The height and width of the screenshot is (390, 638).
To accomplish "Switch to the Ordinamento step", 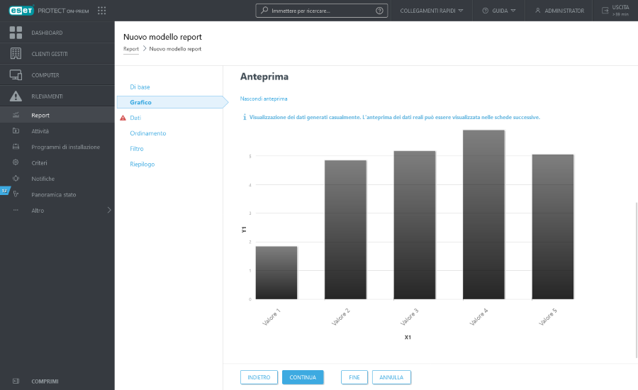I will (x=147, y=133).
